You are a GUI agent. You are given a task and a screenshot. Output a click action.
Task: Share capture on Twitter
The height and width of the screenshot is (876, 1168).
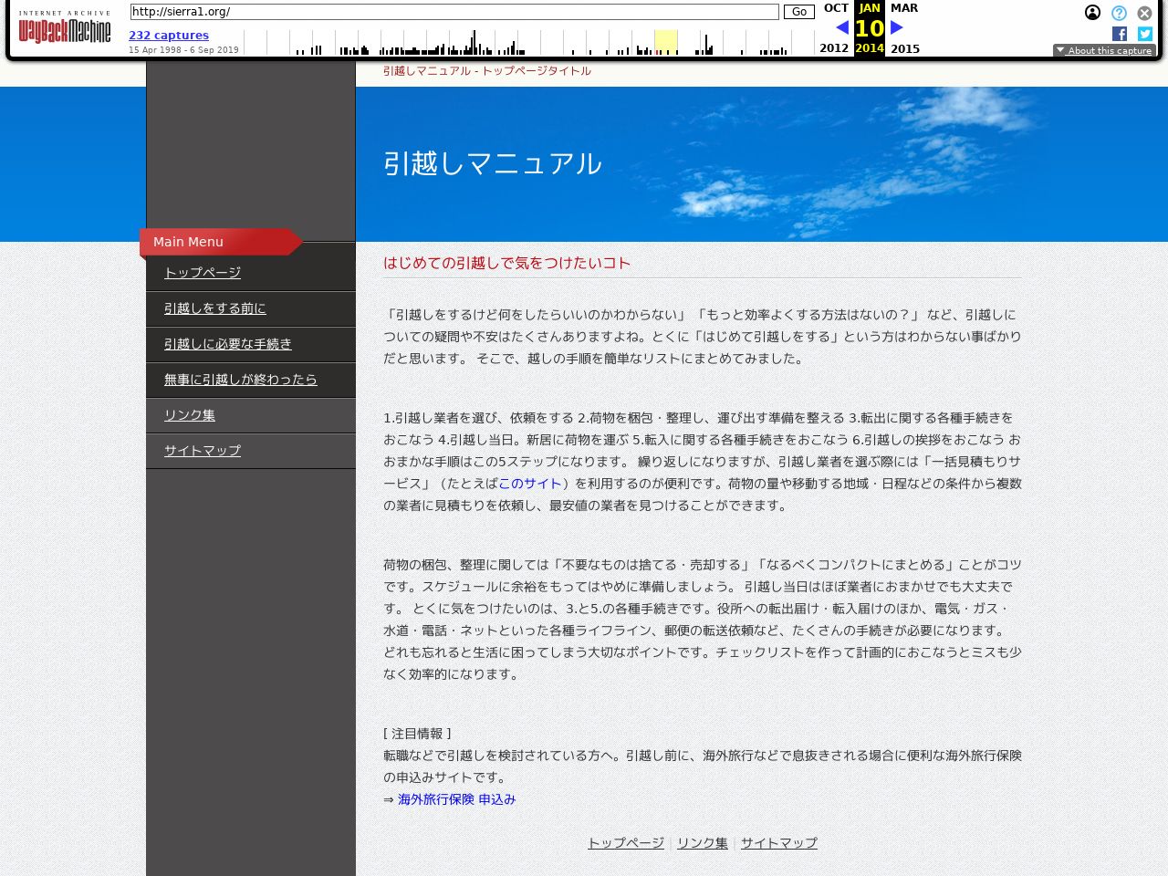click(1145, 34)
